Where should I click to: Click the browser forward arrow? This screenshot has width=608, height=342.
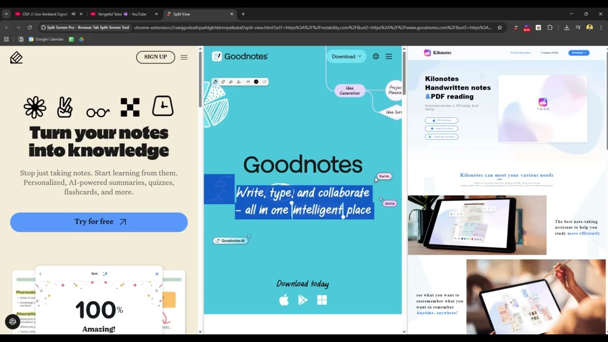click(x=18, y=28)
